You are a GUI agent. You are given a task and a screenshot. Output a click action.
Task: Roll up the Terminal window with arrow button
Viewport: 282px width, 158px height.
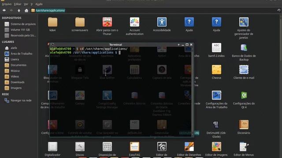pos(178,45)
